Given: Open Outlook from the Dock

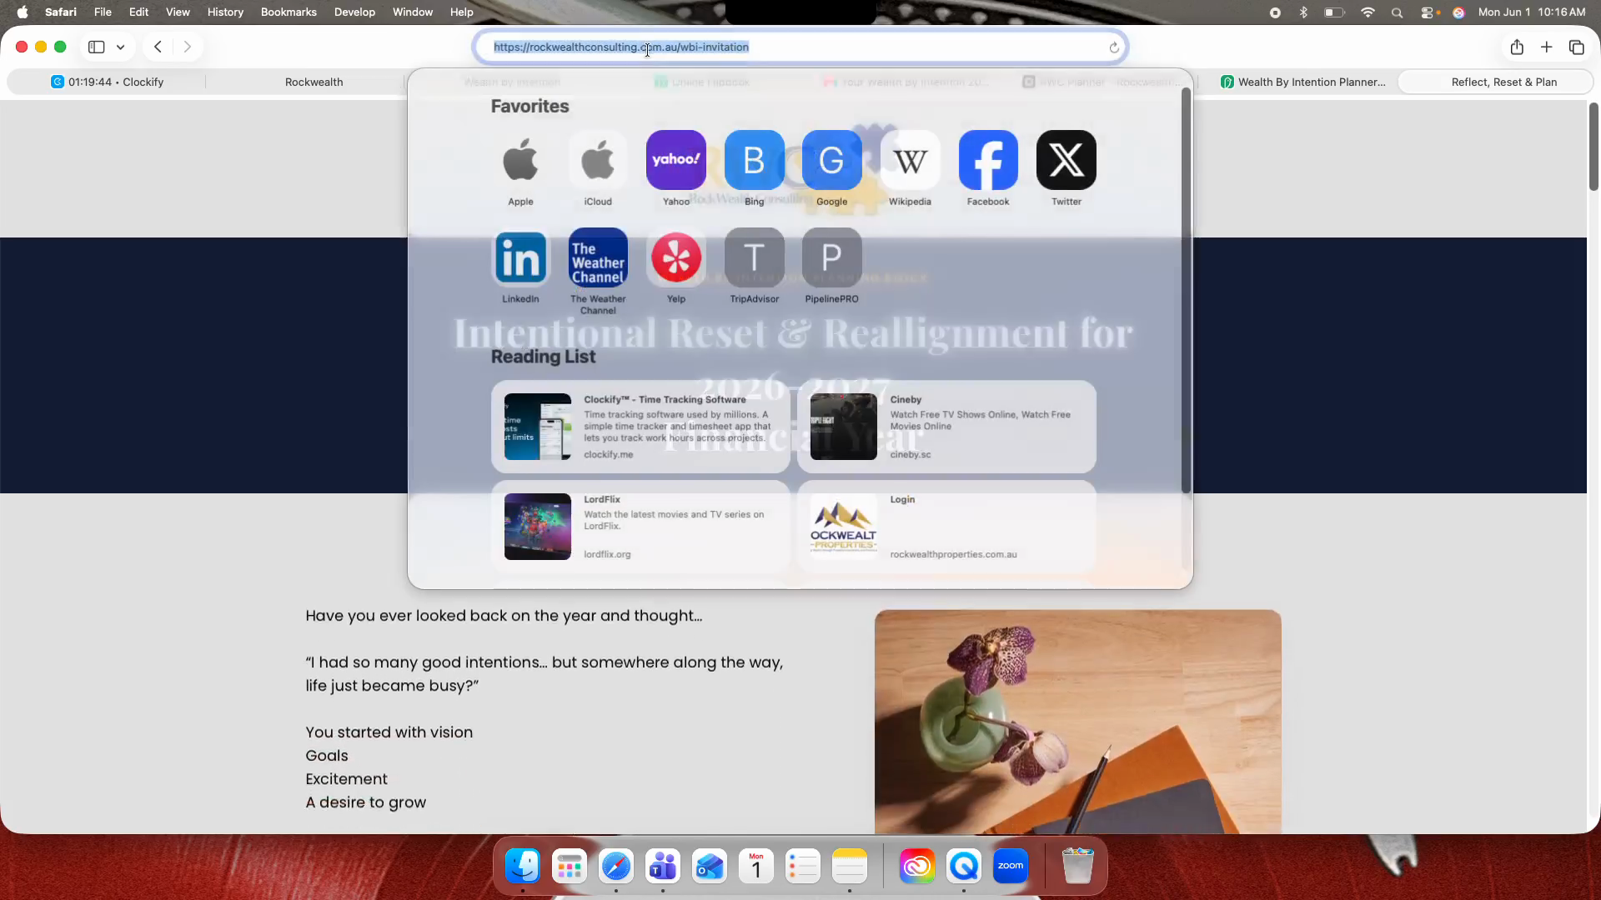Looking at the screenshot, I should [x=710, y=867].
